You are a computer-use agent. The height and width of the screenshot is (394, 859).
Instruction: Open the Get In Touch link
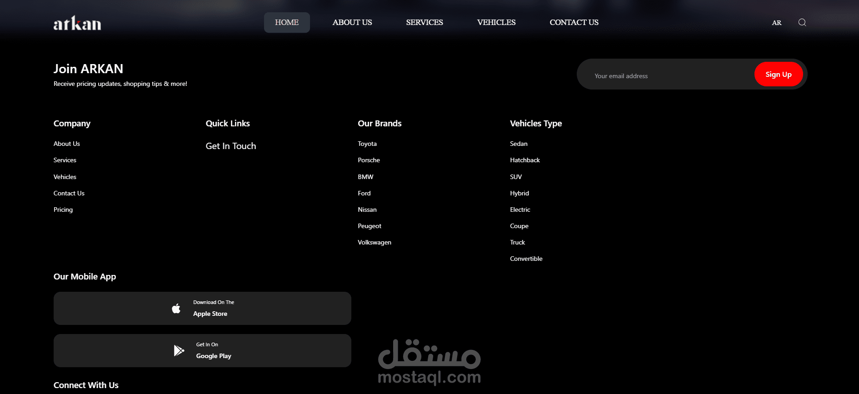231,146
